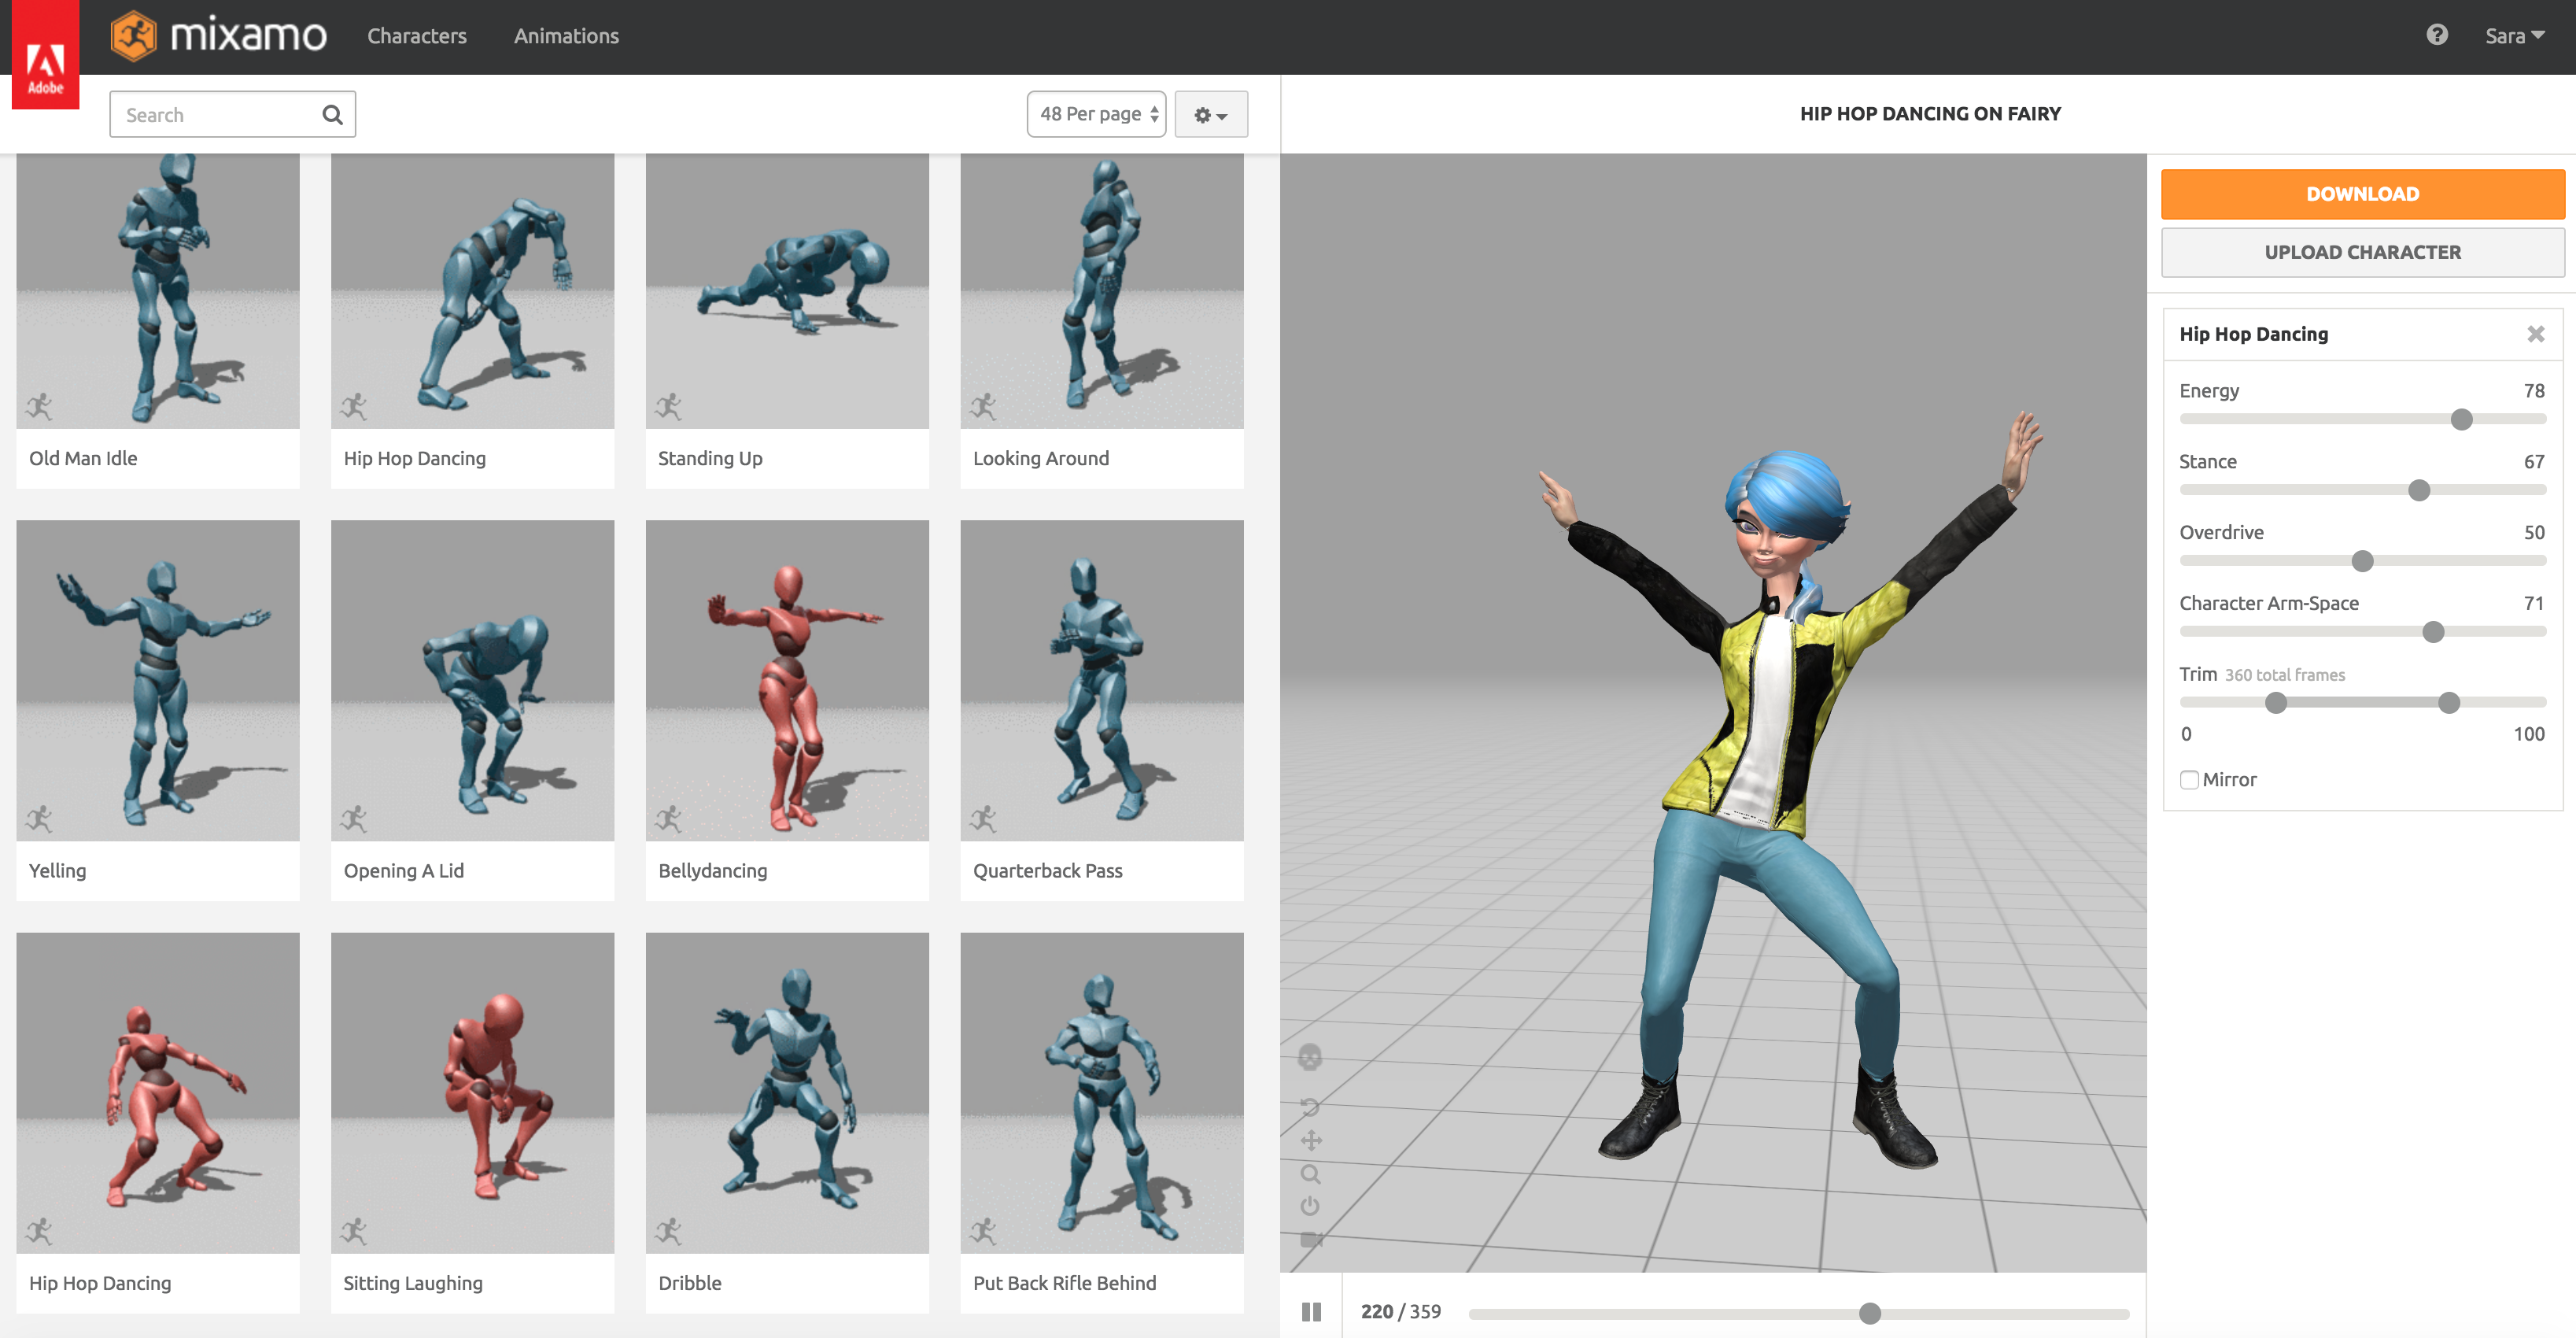Enable the Mirror checkbox
Screen dimensions: 2576x1338
[x=2189, y=780]
